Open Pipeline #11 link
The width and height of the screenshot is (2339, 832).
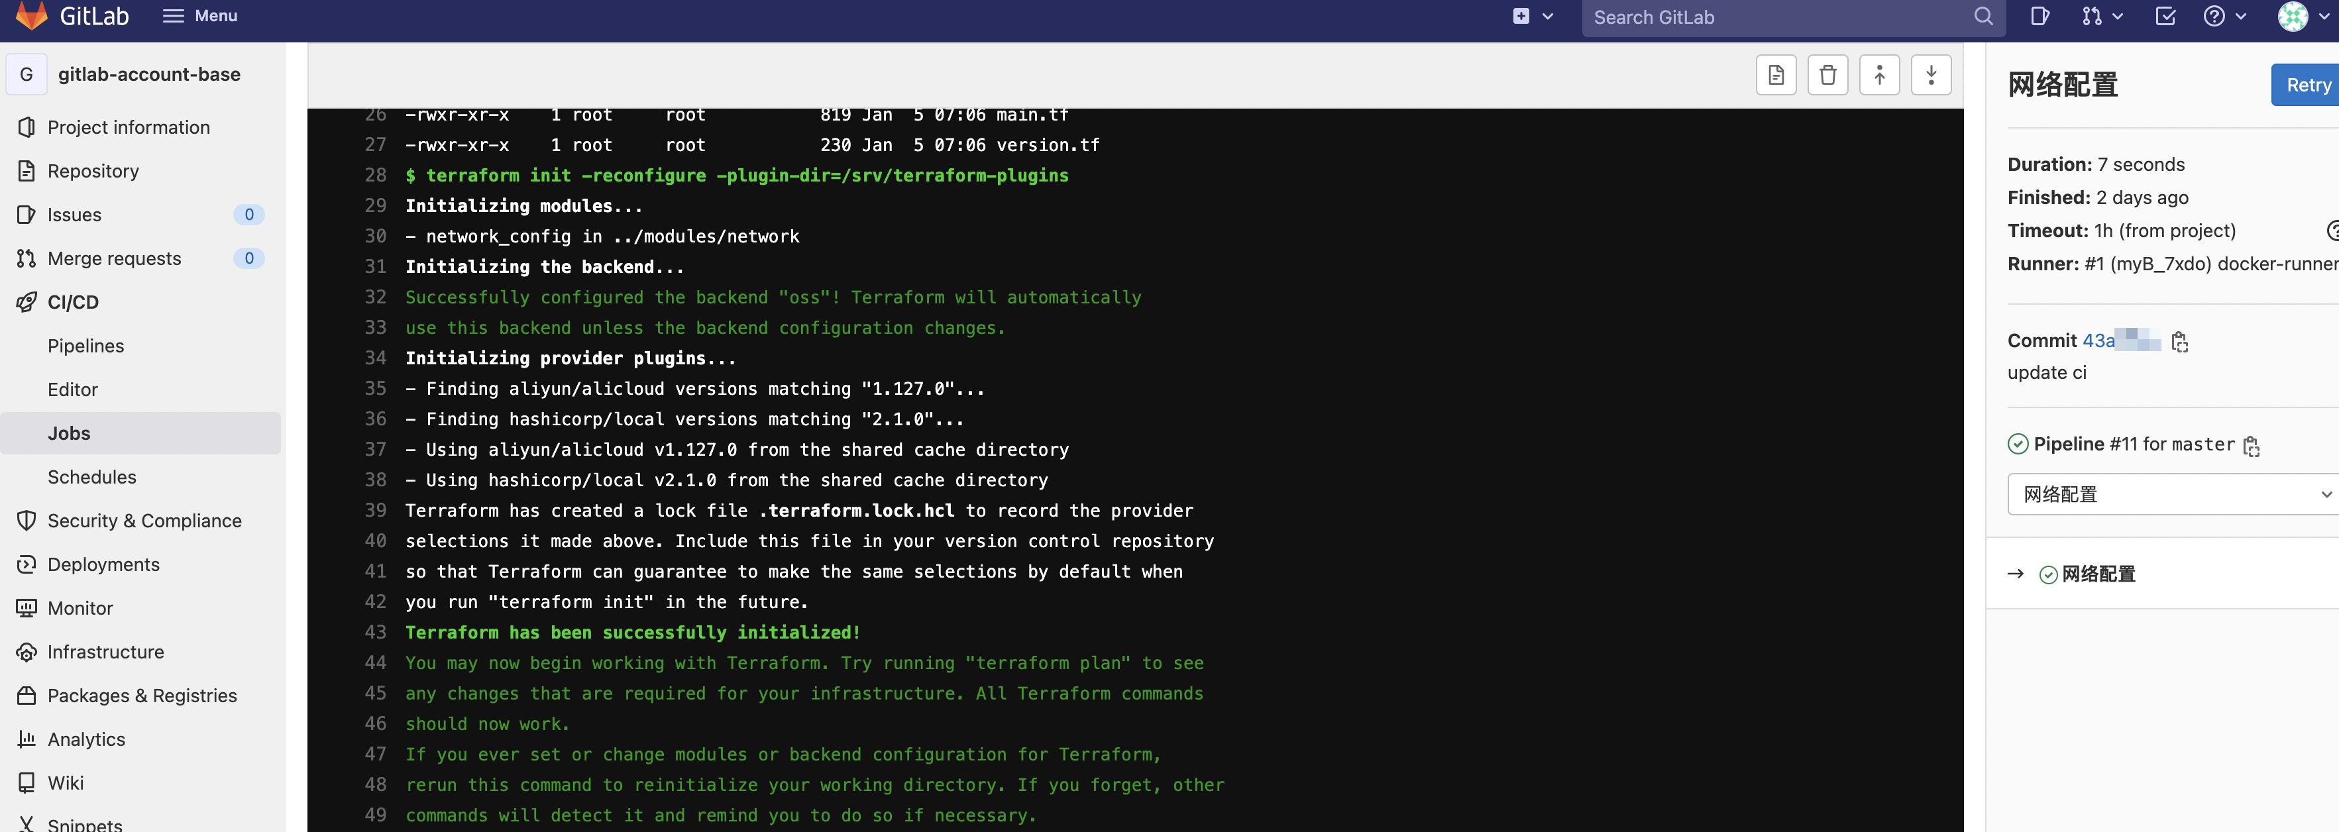pyautogui.click(x=2123, y=444)
